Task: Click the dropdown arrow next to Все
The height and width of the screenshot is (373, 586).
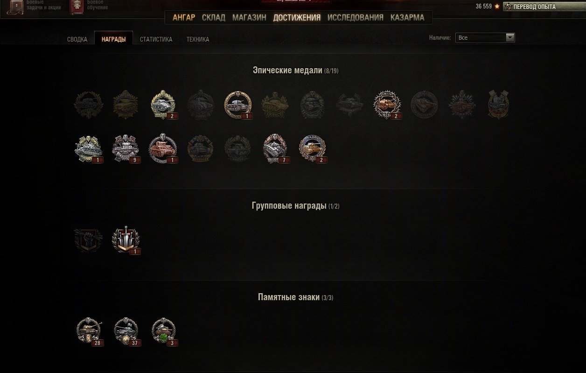Action: [x=510, y=38]
